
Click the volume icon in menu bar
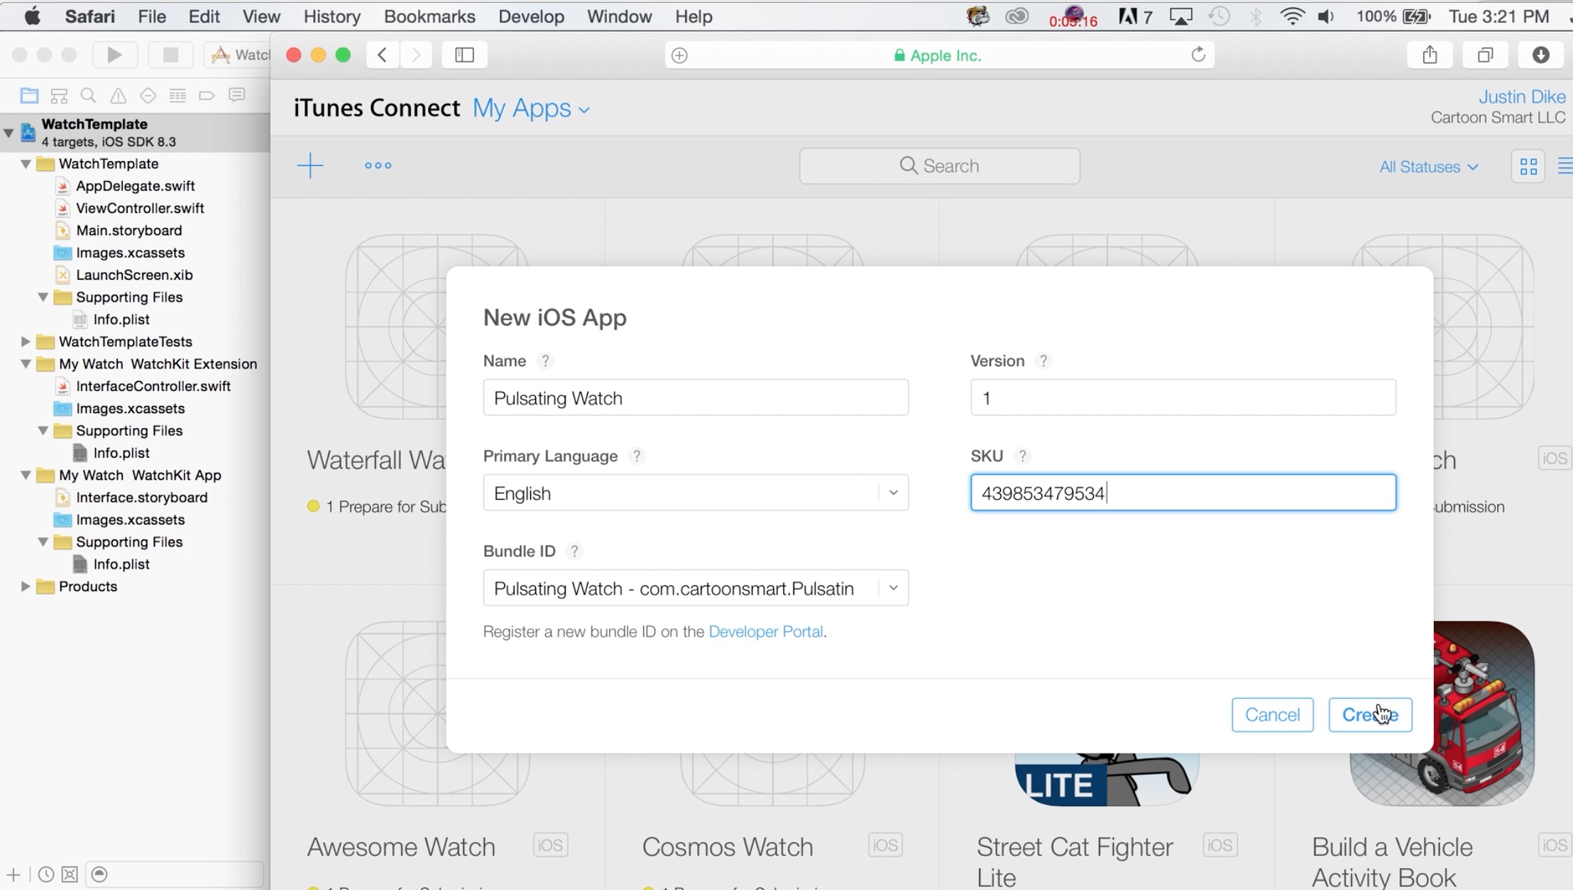point(1325,16)
